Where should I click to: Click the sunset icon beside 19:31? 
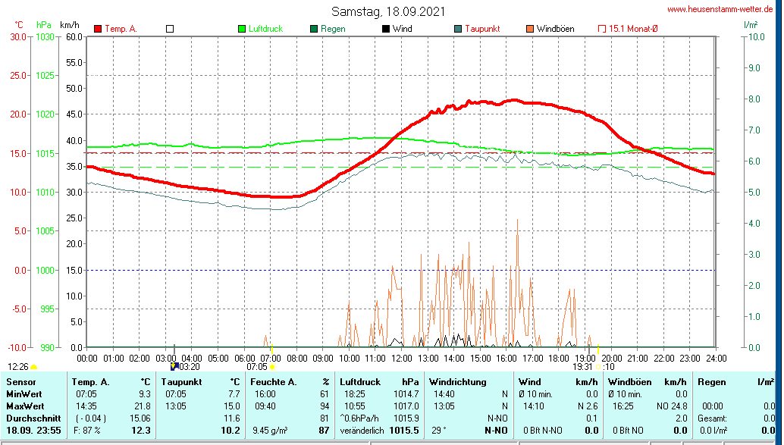pyautogui.click(x=598, y=367)
